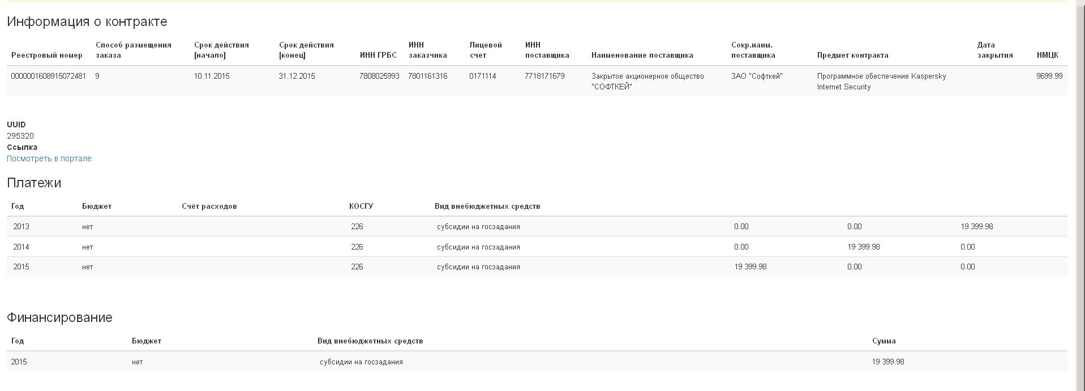Select the start date 10.11.2015
1085x391 pixels.
pos(212,76)
